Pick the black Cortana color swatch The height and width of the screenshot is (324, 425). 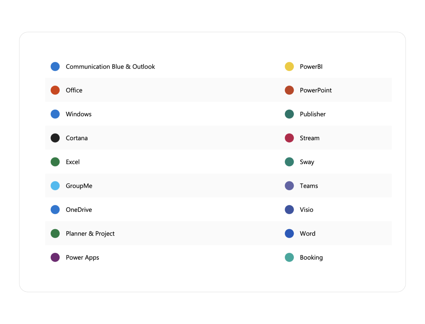pos(55,138)
